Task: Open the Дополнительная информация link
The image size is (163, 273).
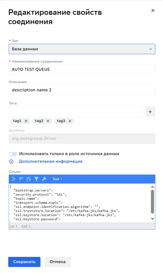Action: click(x=51, y=161)
